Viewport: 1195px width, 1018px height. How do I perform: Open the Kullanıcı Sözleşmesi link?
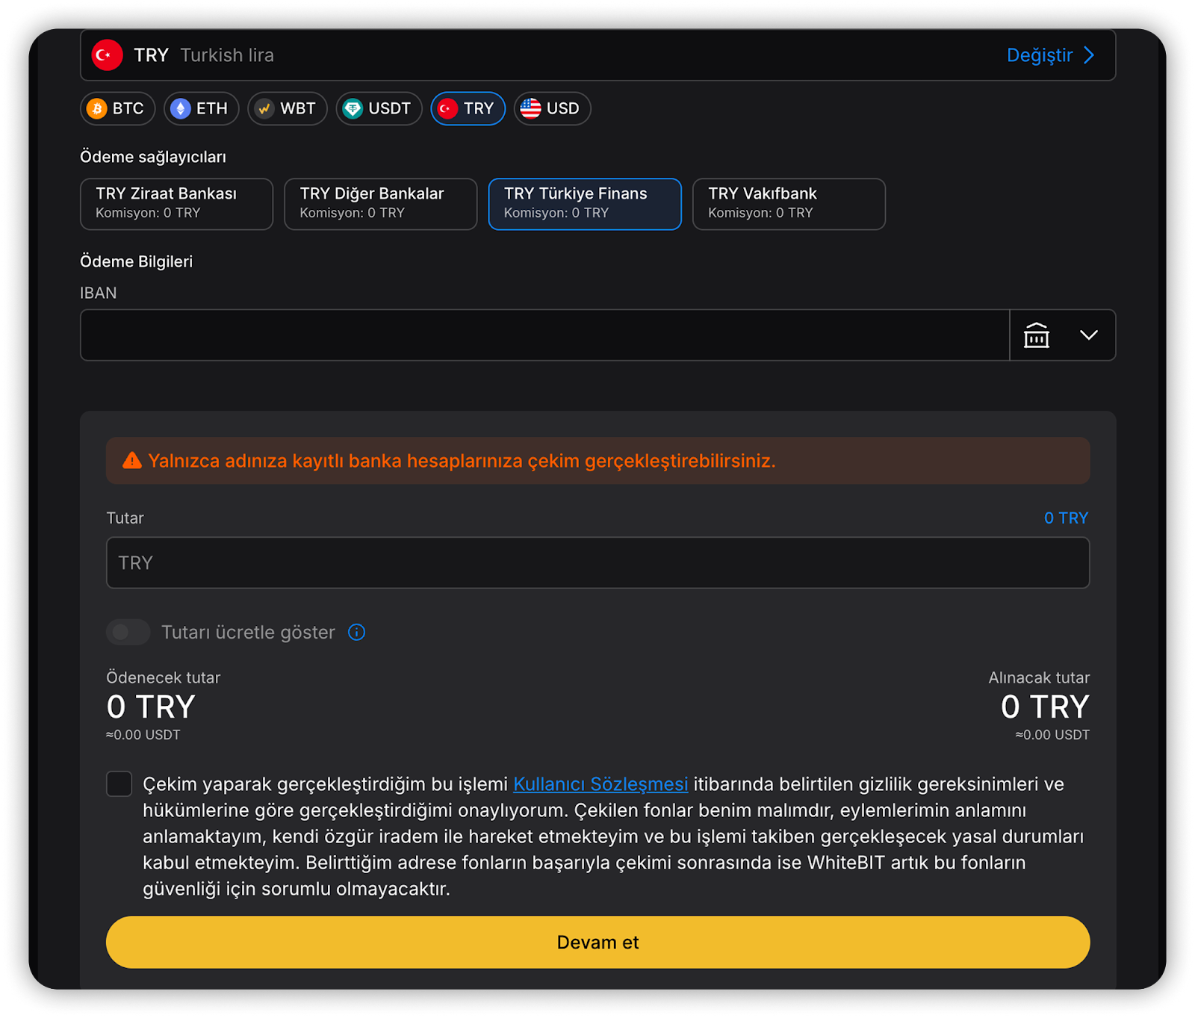click(x=600, y=784)
